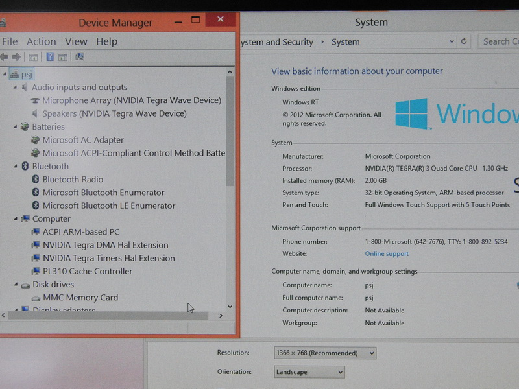Screen dimensions: 519x389
Task: Select NVIDIA Tegra DMA Hal Extension
Action: click(106, 245)
